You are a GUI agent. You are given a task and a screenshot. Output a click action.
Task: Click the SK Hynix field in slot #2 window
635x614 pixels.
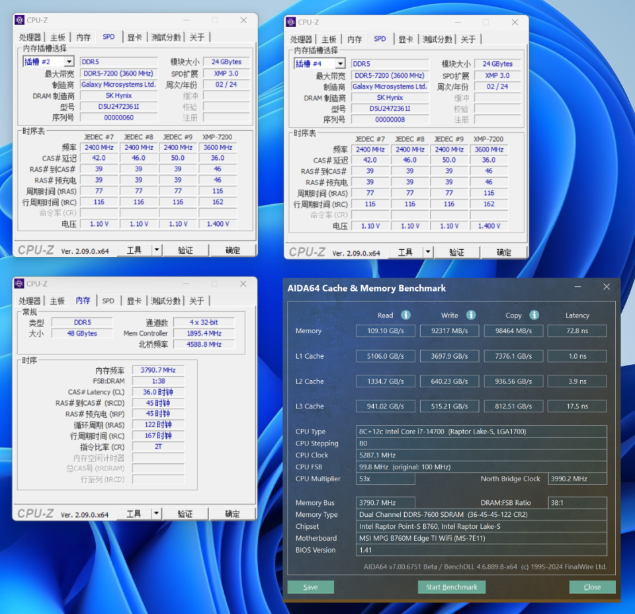pyautogui.click(x=118, y=96)
